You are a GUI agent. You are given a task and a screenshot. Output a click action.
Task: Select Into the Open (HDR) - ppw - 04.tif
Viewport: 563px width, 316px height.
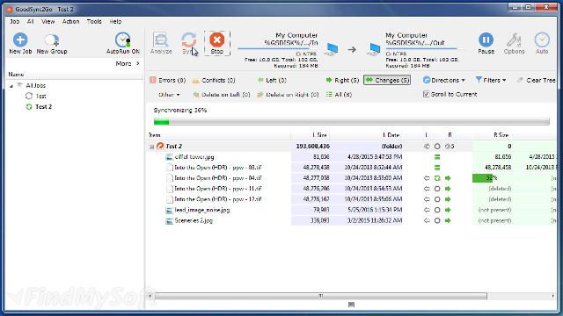(x=217, y=178)
